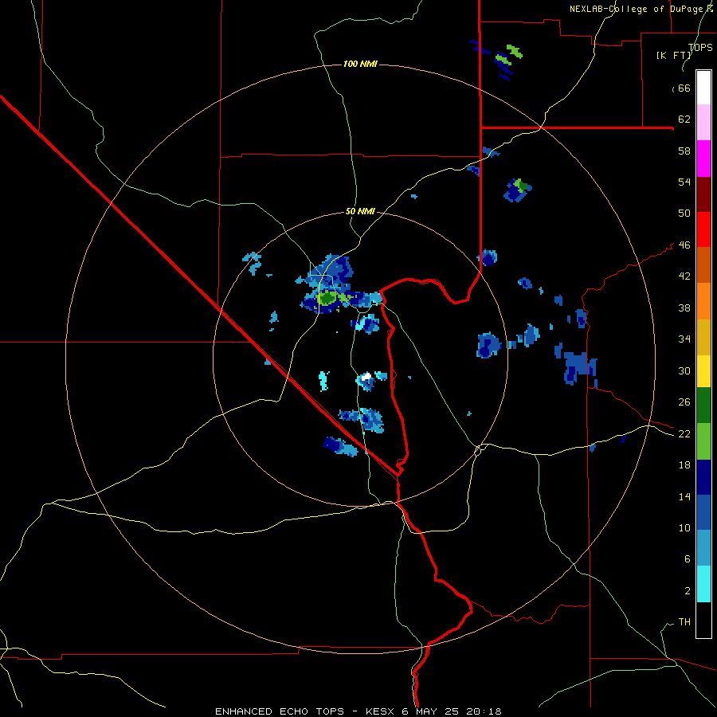
Task: Click the 'K FT' units label
Action: pos(673,55)
